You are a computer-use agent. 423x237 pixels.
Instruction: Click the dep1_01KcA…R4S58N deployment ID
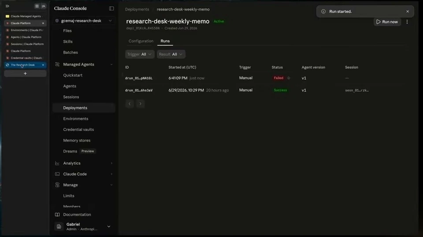(143, 28)
